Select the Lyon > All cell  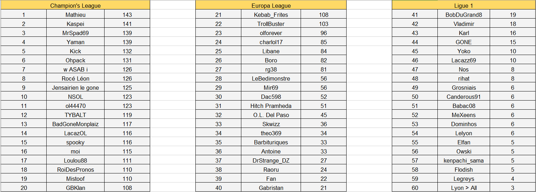(x=464, y=188)
